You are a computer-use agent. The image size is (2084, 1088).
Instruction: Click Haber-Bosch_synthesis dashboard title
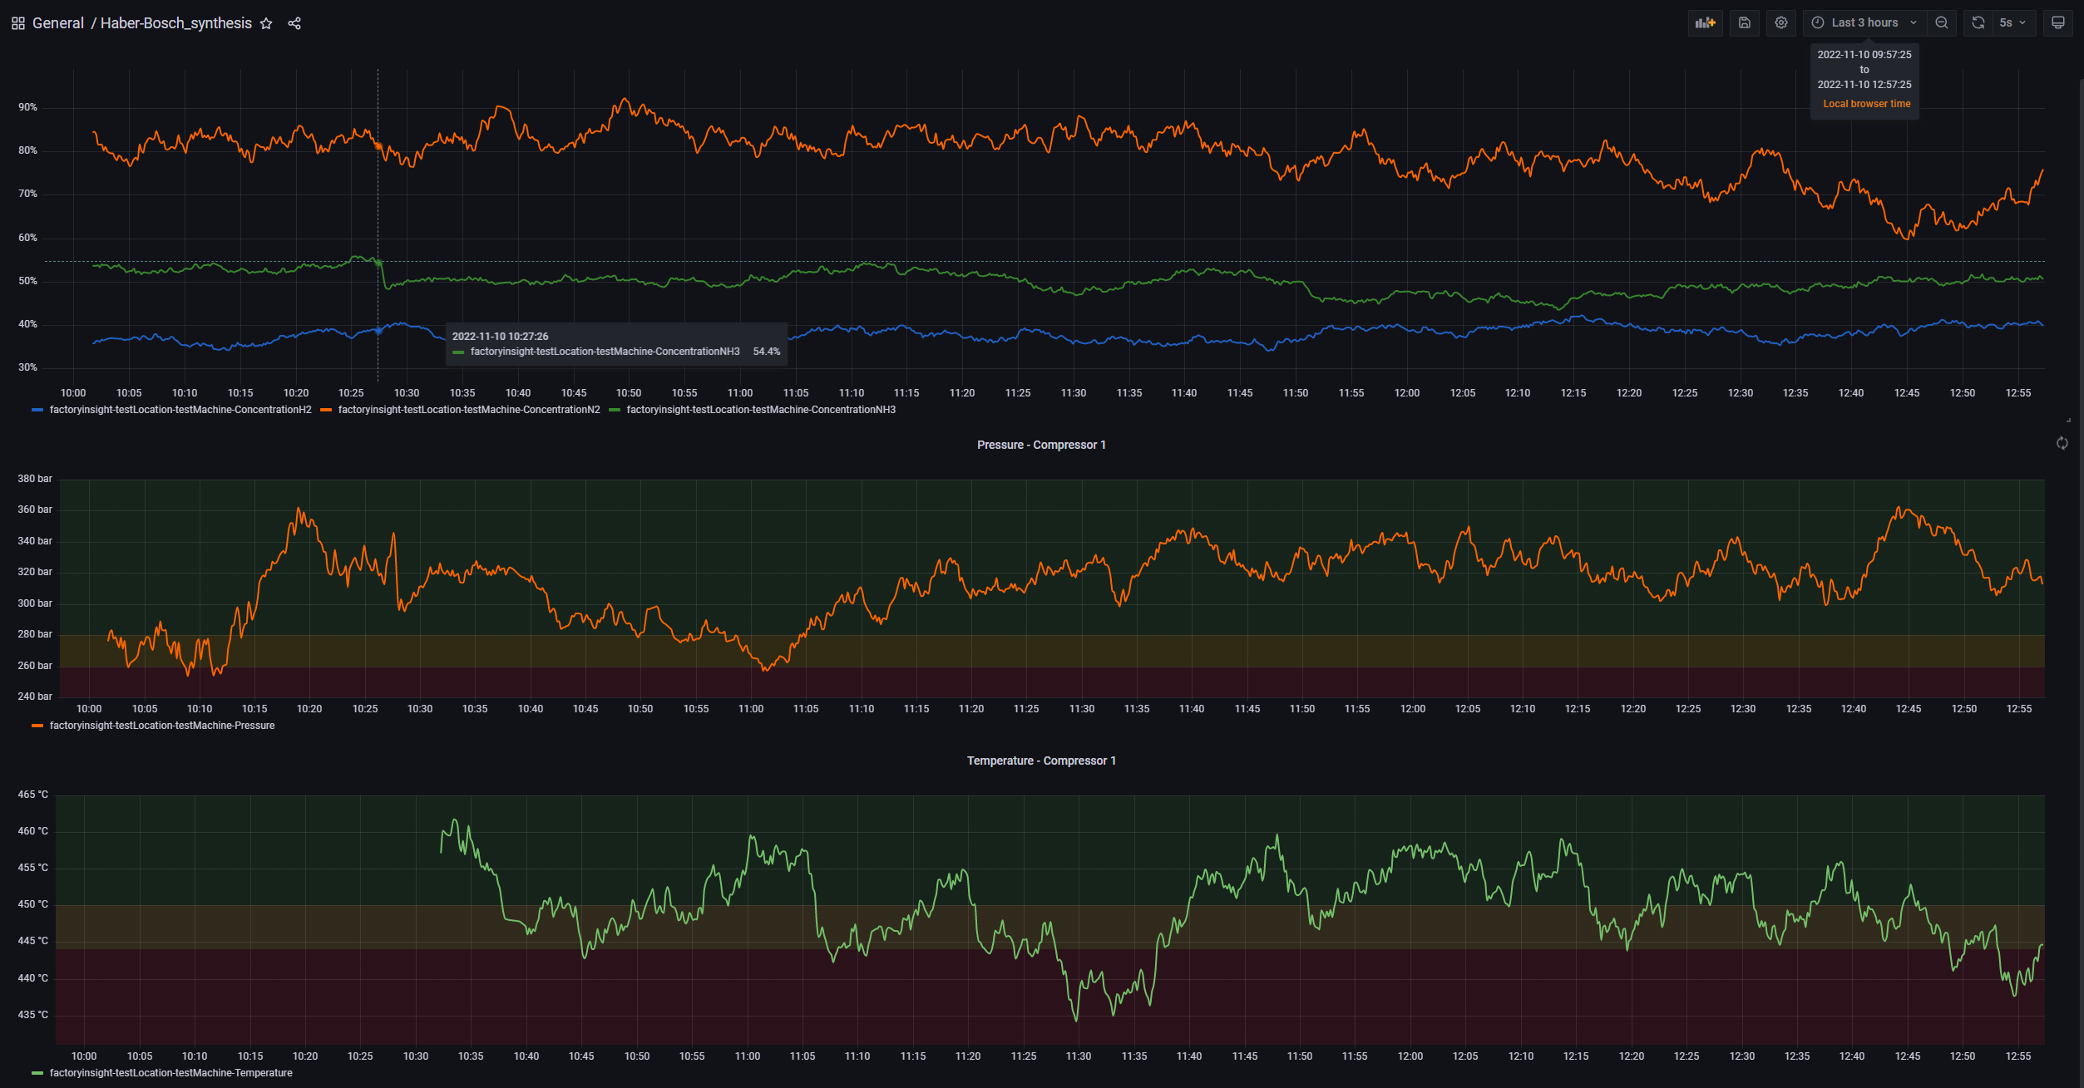tap(175, 24)
